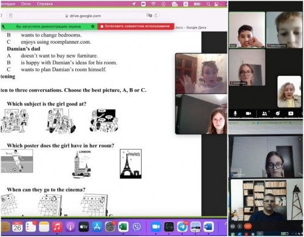Viewport: 304px width, 237px height.
Task: Click the translate icon in address bar
Action: [149, 15]
